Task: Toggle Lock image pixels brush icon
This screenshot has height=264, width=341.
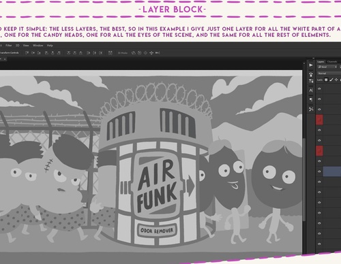Action: 331,80
